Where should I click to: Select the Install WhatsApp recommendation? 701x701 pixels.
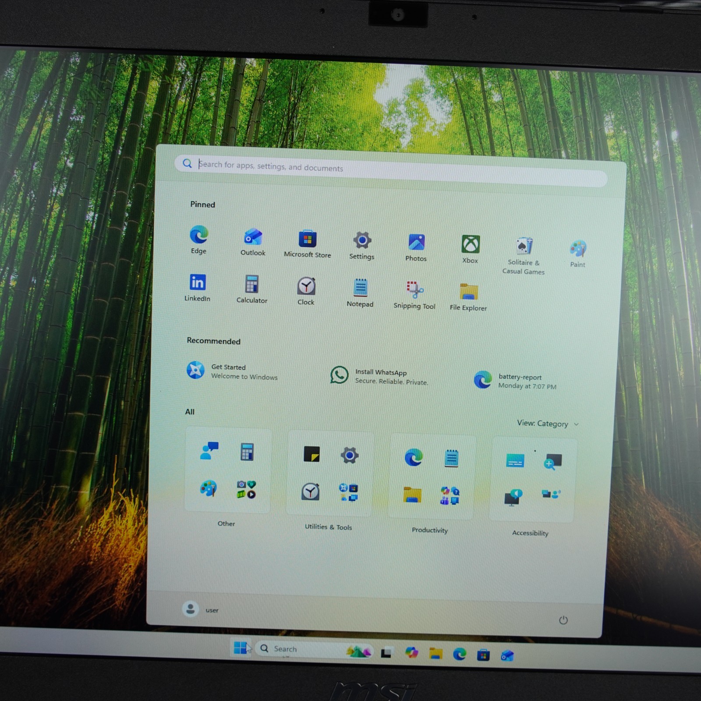coord(379,376)
